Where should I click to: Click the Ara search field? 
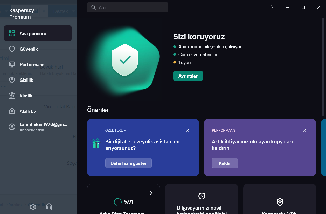128,7
